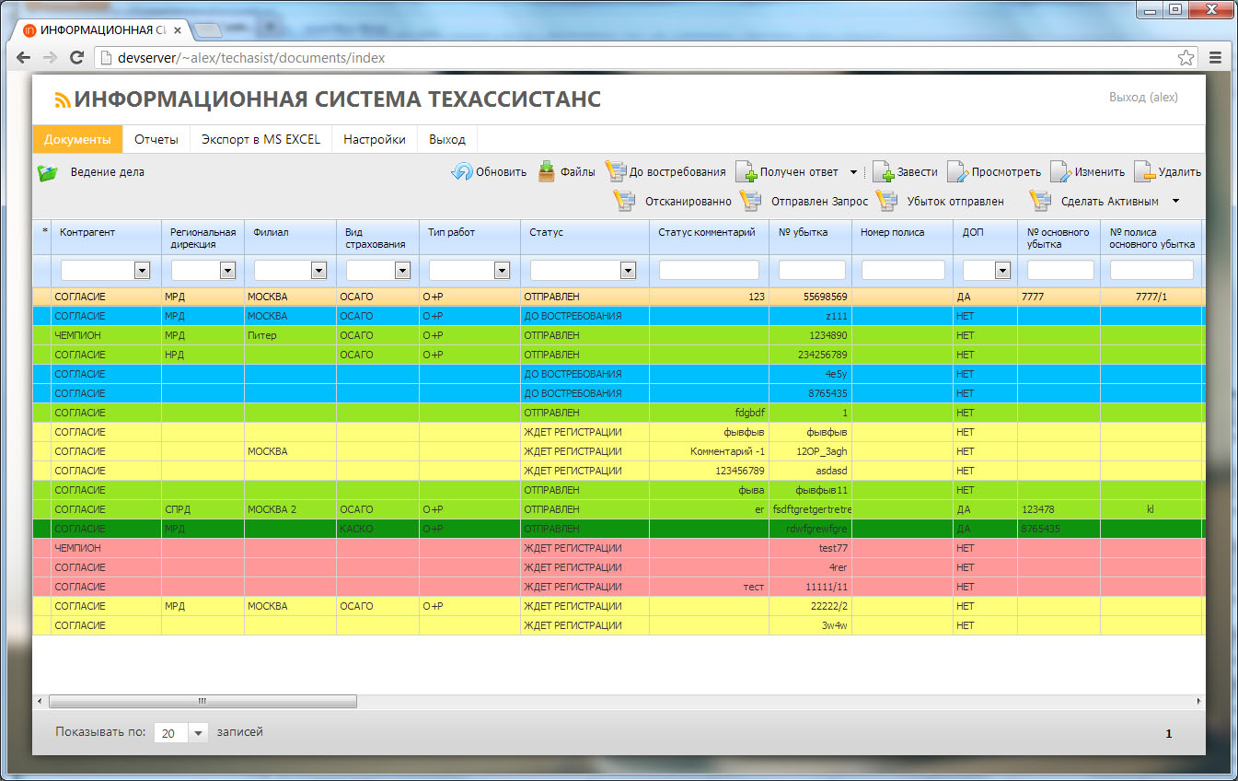The width and height of the screenshot is (1238, 781).
Task: Bookmark the page with the star icon
Action: [x=1186, y=57]
